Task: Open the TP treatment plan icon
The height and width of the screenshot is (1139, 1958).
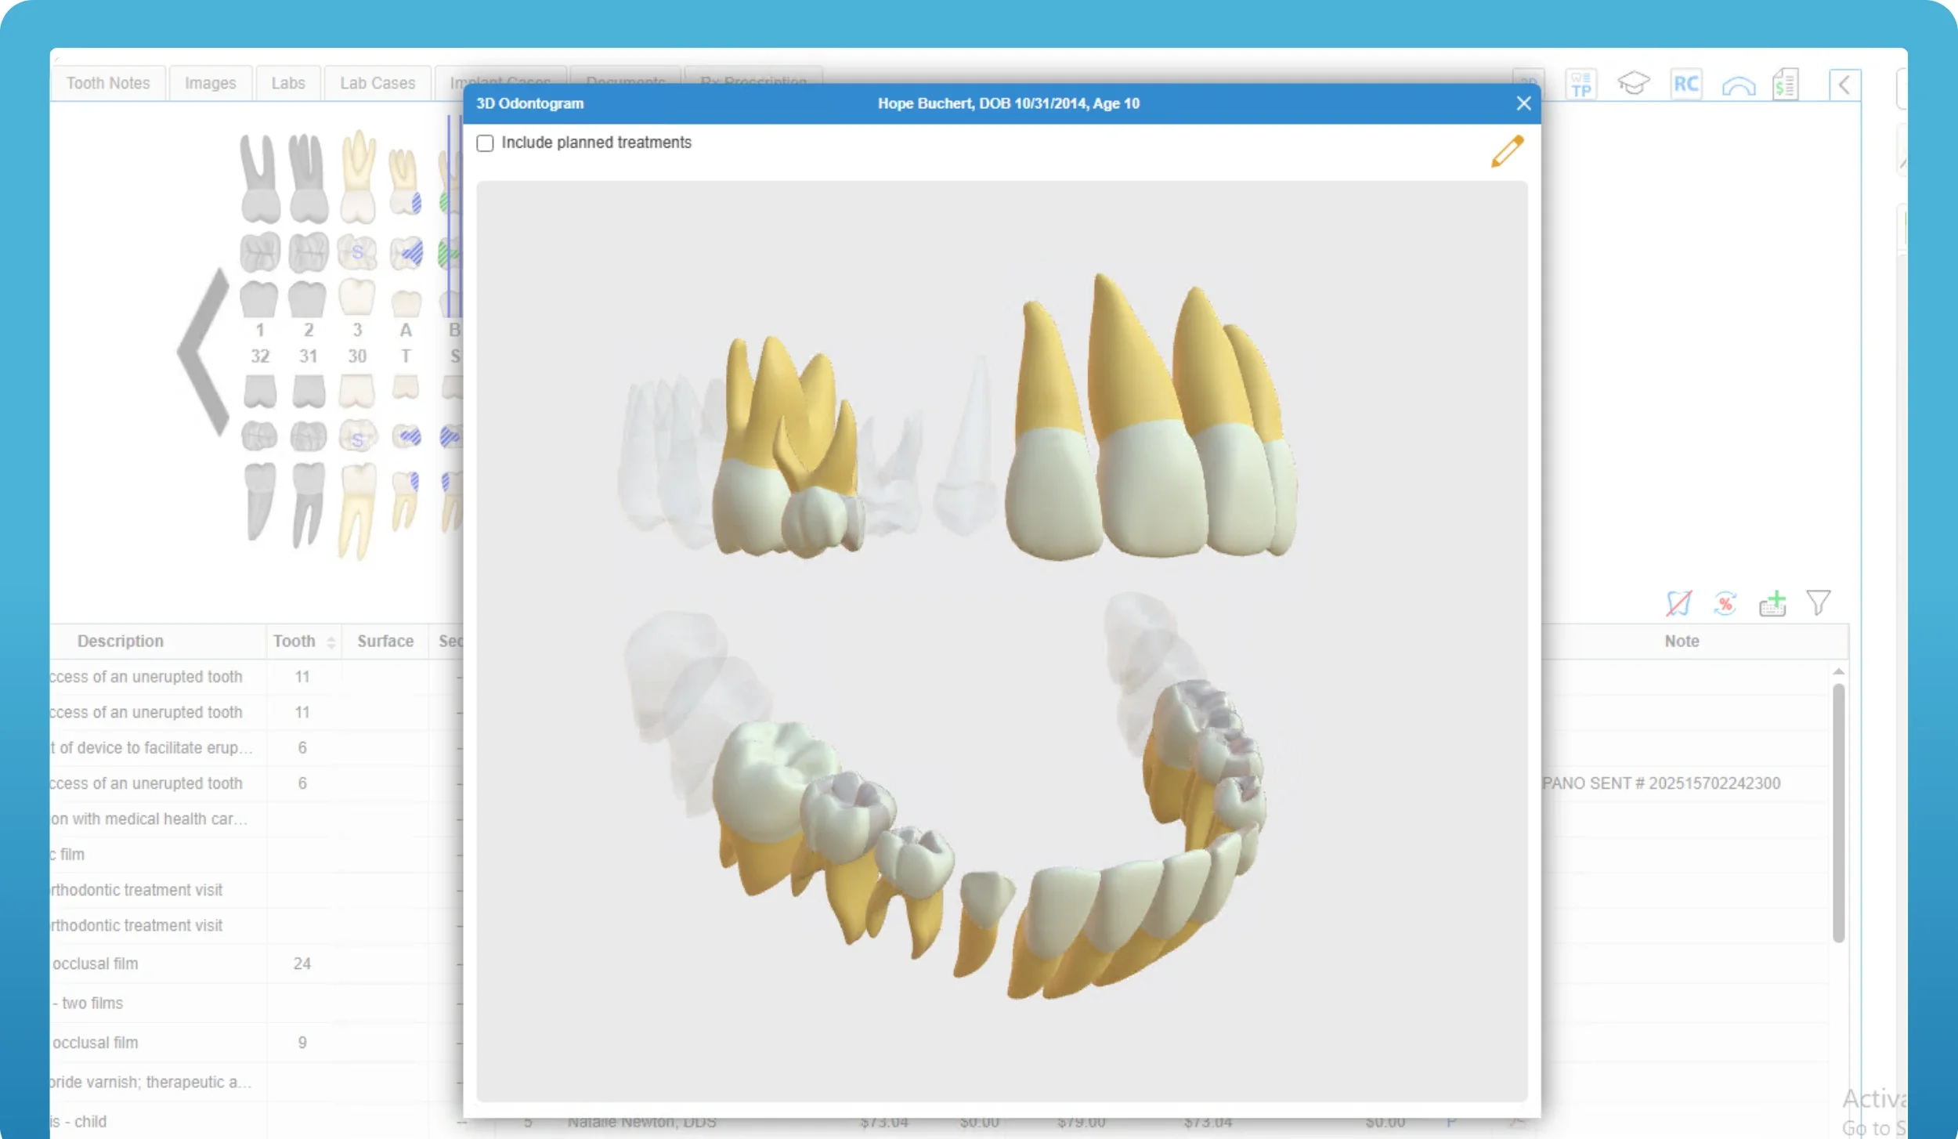Action: (x=1580, y=84)
